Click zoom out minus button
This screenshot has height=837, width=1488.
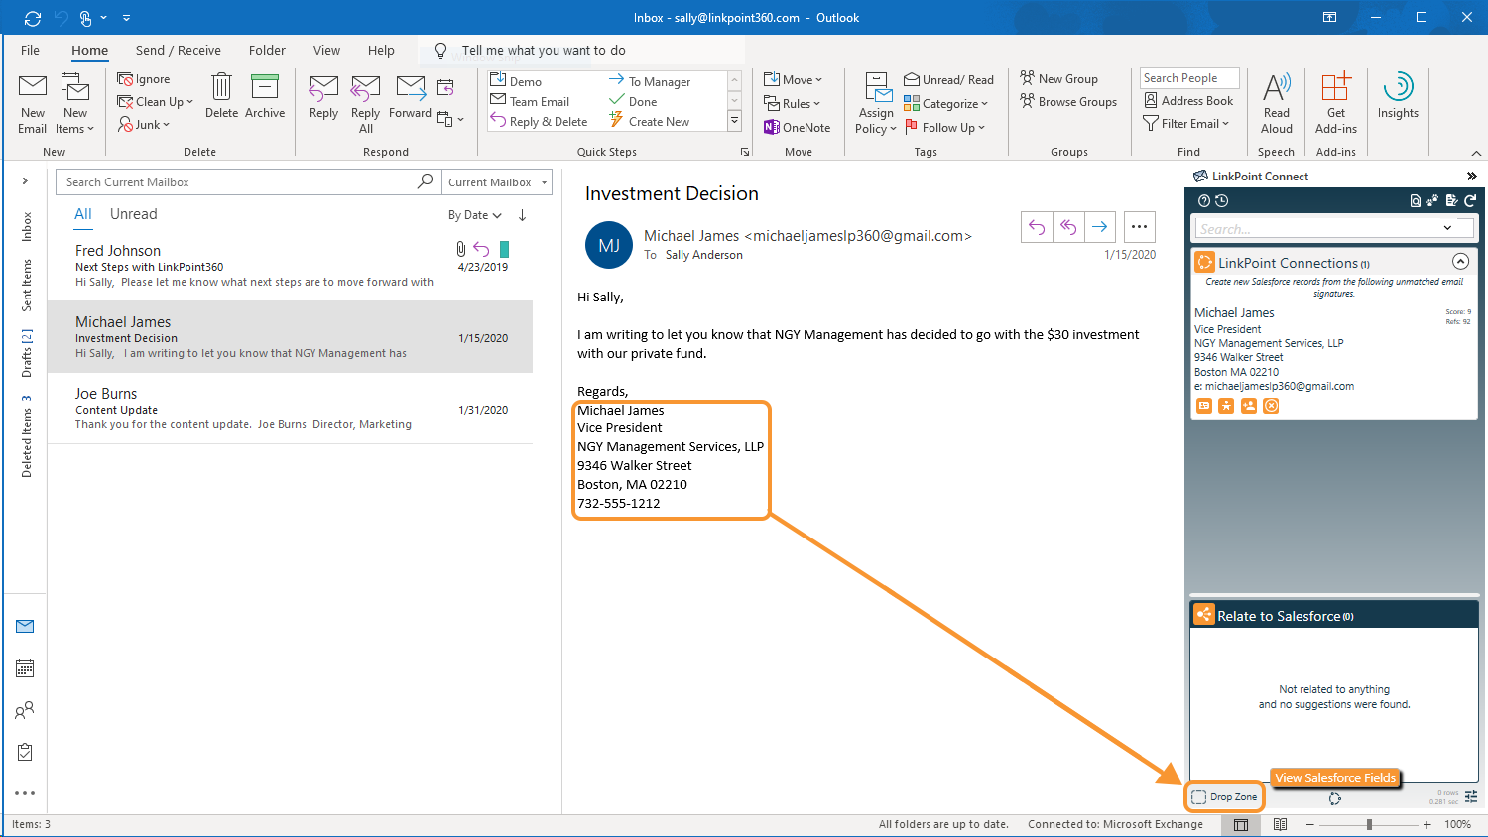(1309, 824)
